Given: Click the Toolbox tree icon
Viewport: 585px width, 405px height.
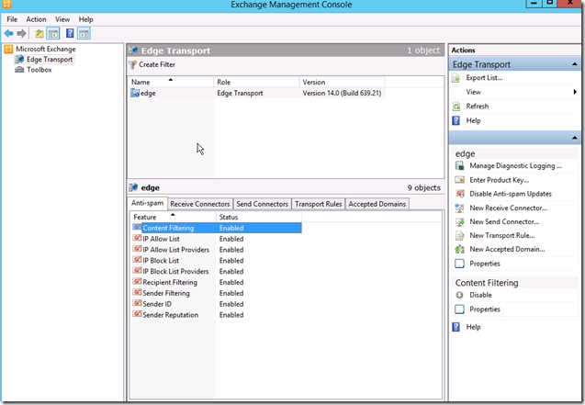Looking at the screenshot, I should pyautogui.click(x=19, y=70).
